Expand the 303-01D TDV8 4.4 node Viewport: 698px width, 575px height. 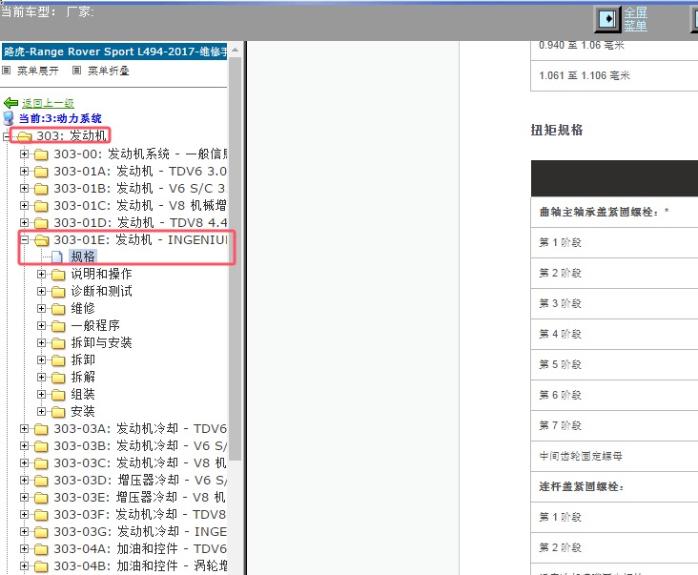click(24, 222)
